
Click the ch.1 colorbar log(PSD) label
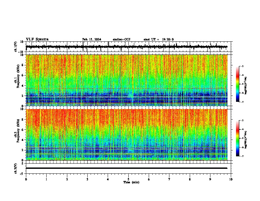coord(246,86)
